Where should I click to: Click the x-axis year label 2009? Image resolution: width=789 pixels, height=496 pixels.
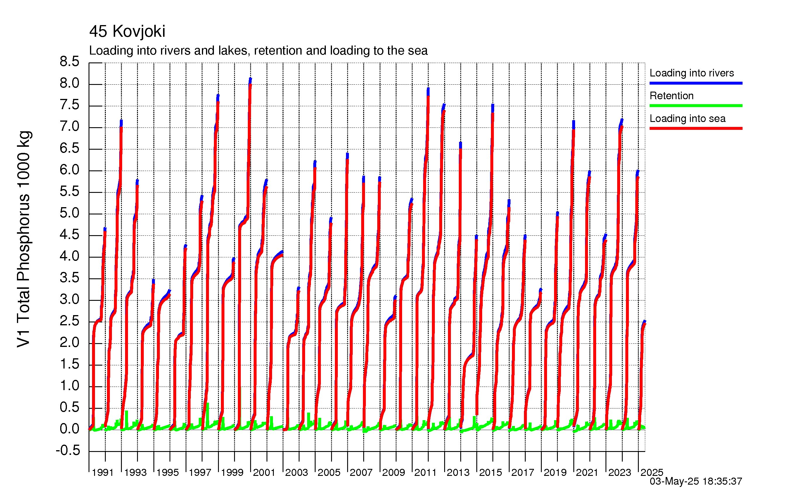tap(394, 472)
